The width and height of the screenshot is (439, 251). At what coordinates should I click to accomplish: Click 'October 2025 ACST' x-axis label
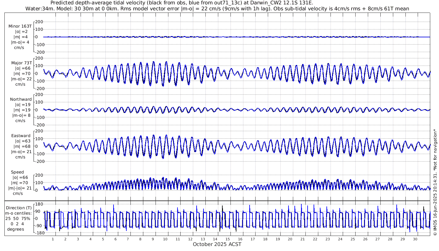pyautogui.click(x=217, y=244)
